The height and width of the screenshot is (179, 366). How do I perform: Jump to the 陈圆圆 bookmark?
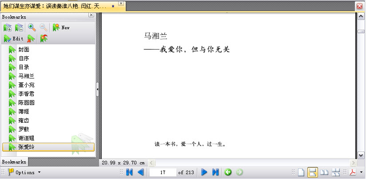(26, 103)
